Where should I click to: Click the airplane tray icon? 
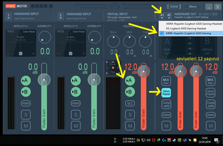tap(190, 140)
